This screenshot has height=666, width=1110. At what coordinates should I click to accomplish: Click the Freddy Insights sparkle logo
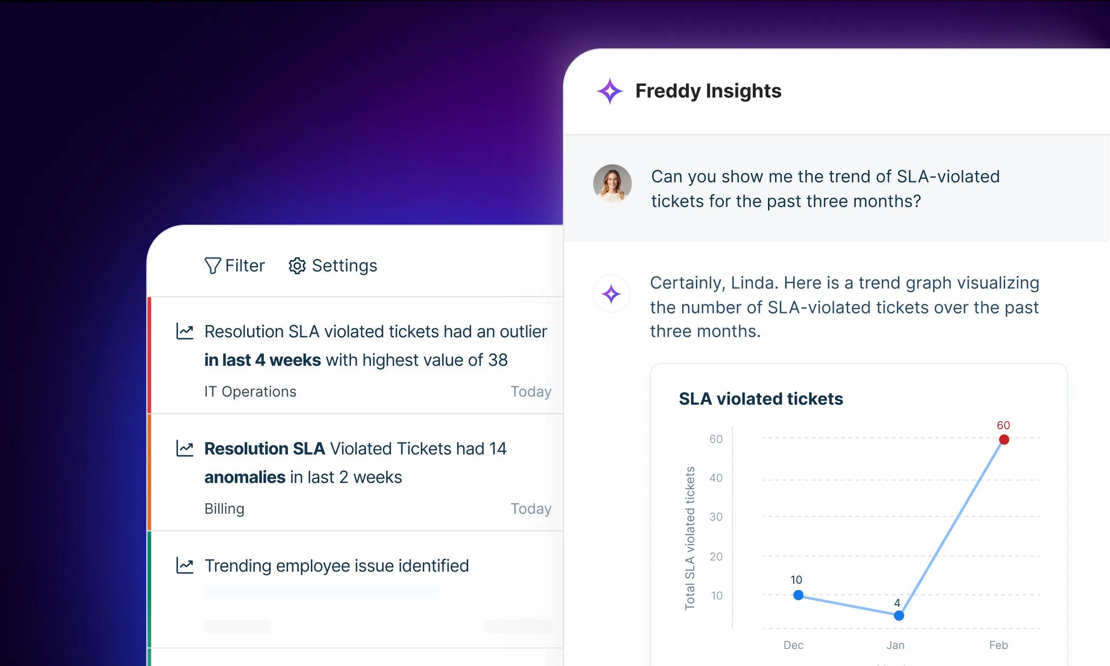tap(610, 91)
